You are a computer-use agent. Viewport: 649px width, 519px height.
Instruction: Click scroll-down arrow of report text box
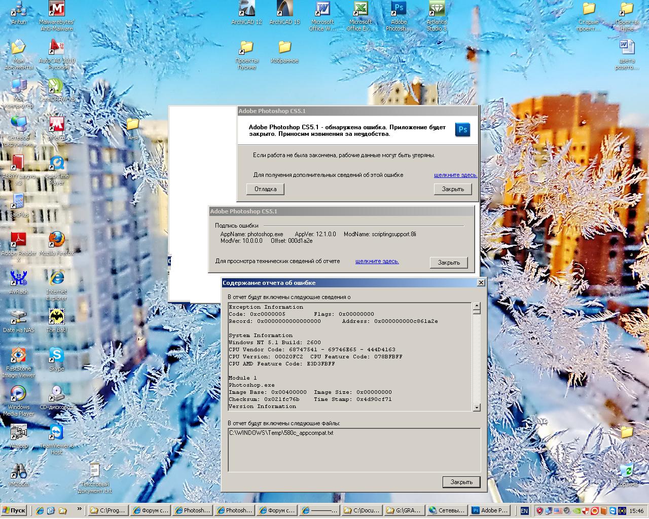(x=477, y=407)
